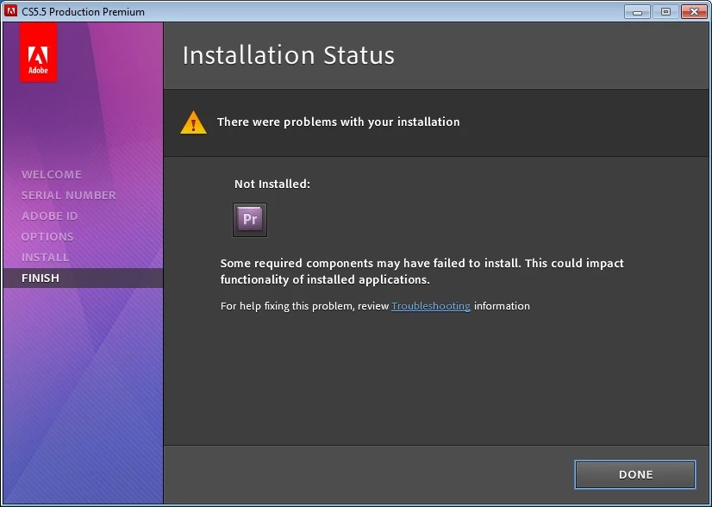Maximize the installer window
Viewport: 712px width, 507px height.
click(665, 12)
